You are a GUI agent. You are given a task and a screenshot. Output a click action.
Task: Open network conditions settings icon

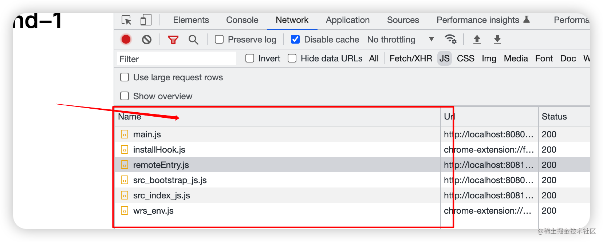click(451, 39)
